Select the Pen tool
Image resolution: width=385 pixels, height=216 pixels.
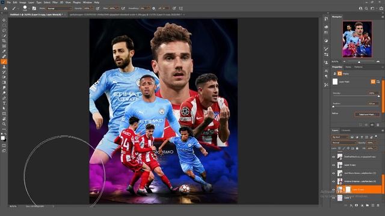[4, 98]
